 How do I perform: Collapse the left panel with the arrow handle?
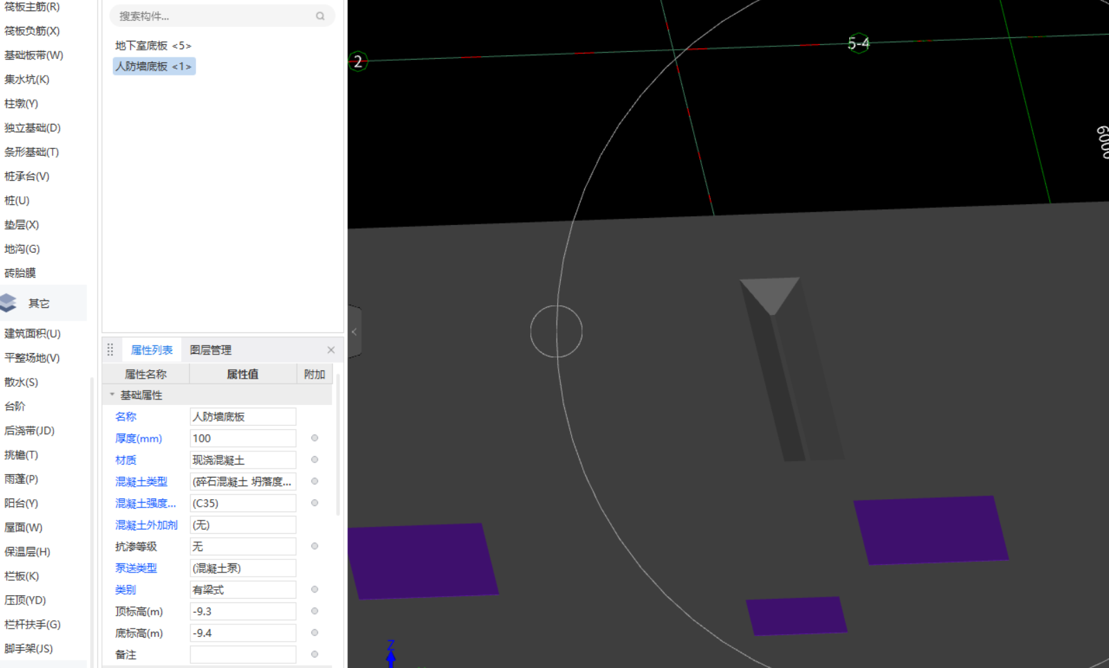[x=354, y=332]
